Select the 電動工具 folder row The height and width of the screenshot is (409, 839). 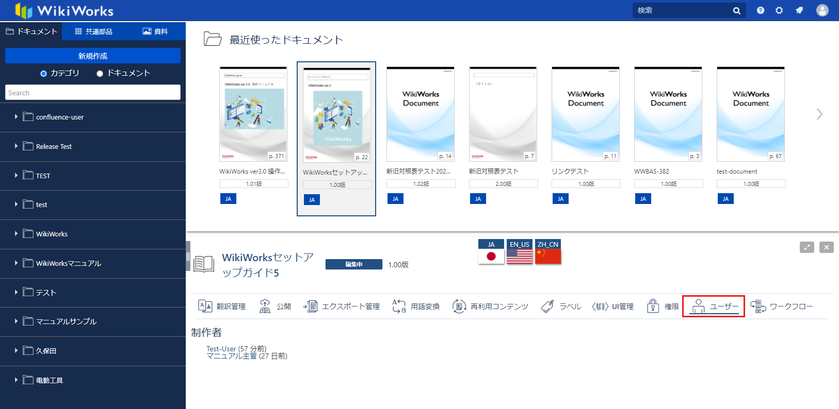(93, 380)
